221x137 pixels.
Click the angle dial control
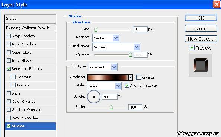click(94, 97)
